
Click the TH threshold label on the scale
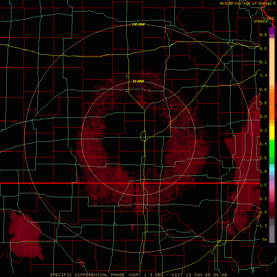pyautogui.click(x=264, y=240)
